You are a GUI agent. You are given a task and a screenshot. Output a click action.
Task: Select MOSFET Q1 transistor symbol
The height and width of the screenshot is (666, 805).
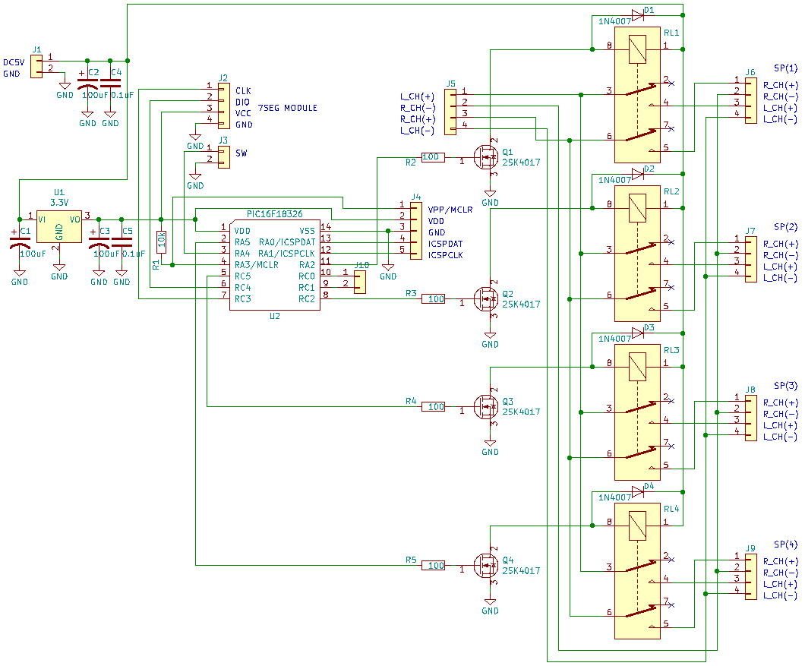pos(485,157)
